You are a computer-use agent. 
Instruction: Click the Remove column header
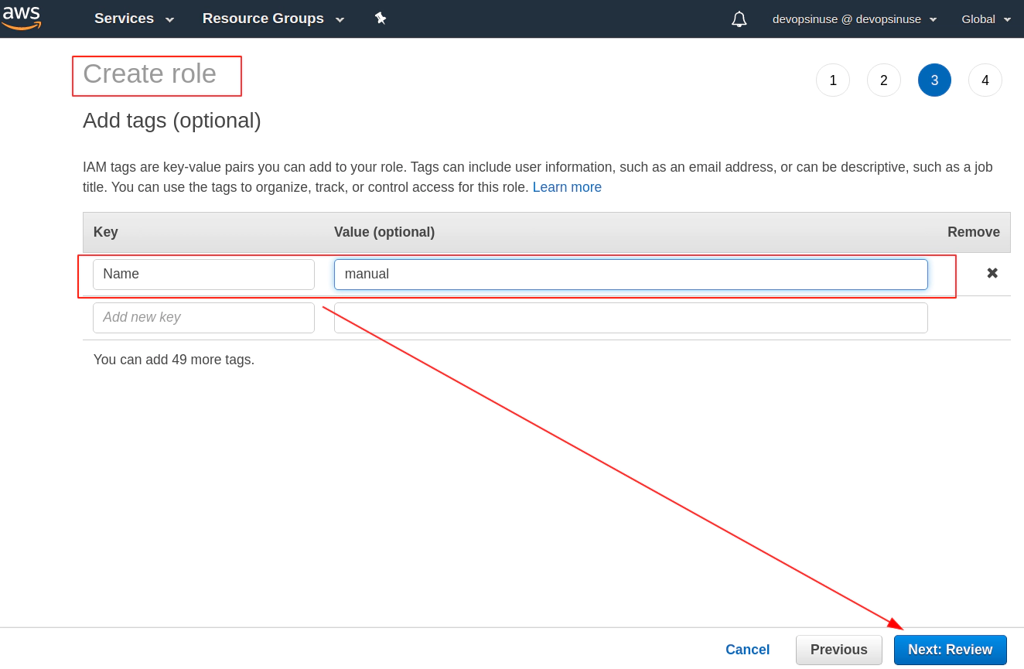(x=974, y=232)
